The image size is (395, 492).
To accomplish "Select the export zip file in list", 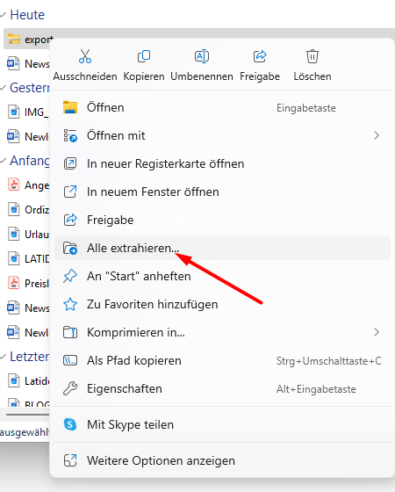I will (30, 40).
